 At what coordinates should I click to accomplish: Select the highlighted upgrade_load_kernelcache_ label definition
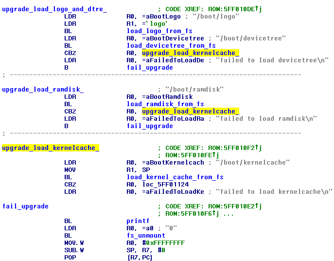(51, 148)
